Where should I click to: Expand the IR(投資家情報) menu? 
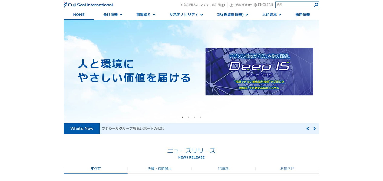(x=233, y=14)
